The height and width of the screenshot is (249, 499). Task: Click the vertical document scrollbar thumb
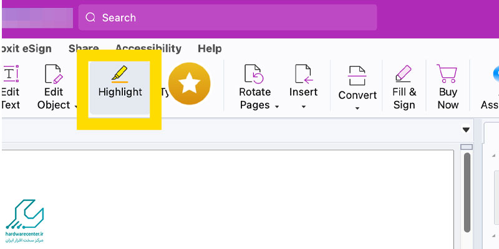coord(467,192)
